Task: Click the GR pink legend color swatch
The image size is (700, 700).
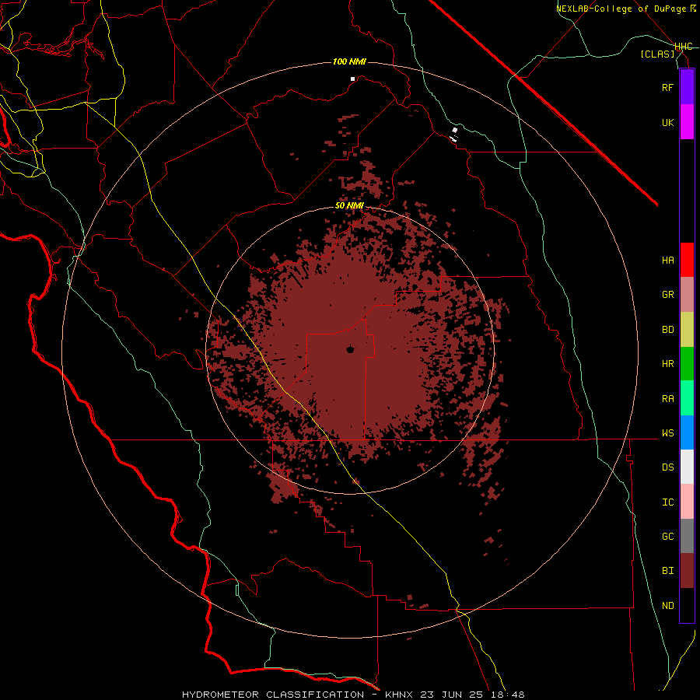Action: 687,295
